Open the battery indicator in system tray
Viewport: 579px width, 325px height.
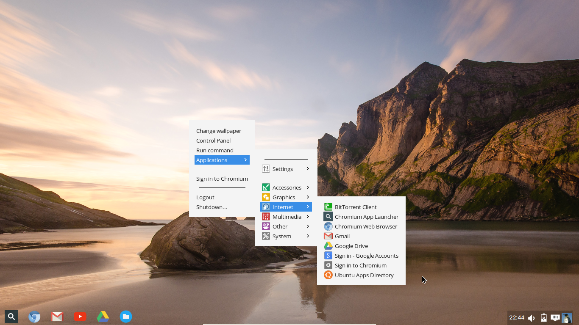coord(543,318)
